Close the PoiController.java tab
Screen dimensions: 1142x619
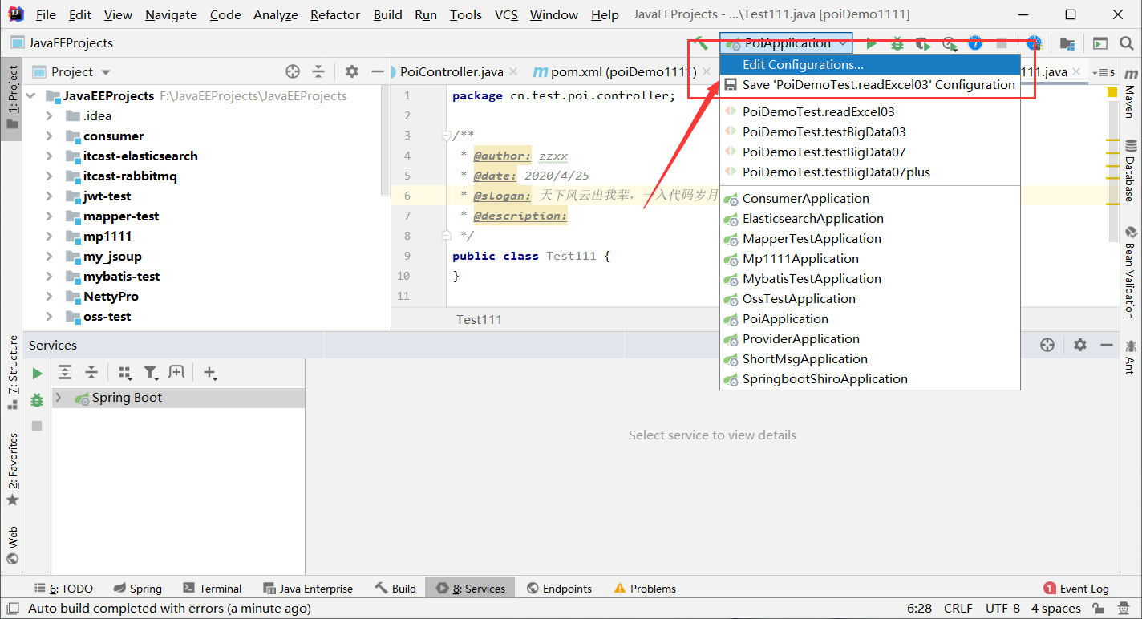(513, 72)
